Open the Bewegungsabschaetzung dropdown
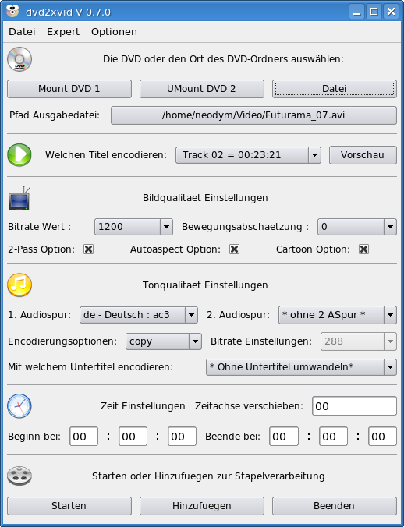 (357, 227)
